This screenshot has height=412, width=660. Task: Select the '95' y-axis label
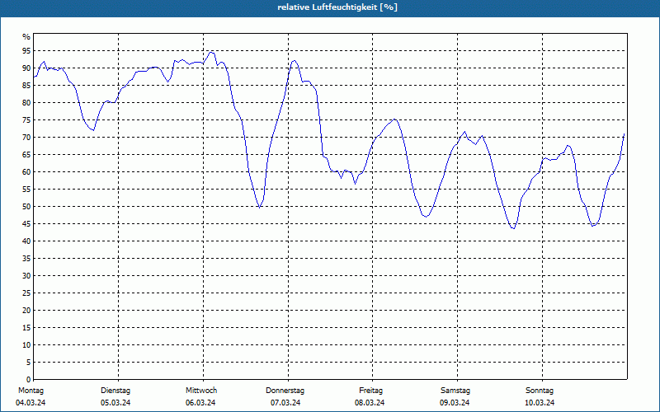click(26, 50)
